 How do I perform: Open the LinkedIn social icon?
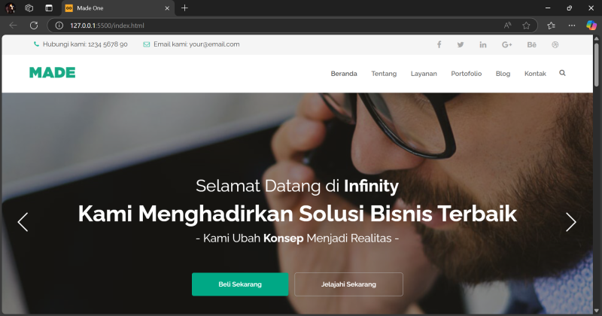pyautogui.click(x=483, y=44)
